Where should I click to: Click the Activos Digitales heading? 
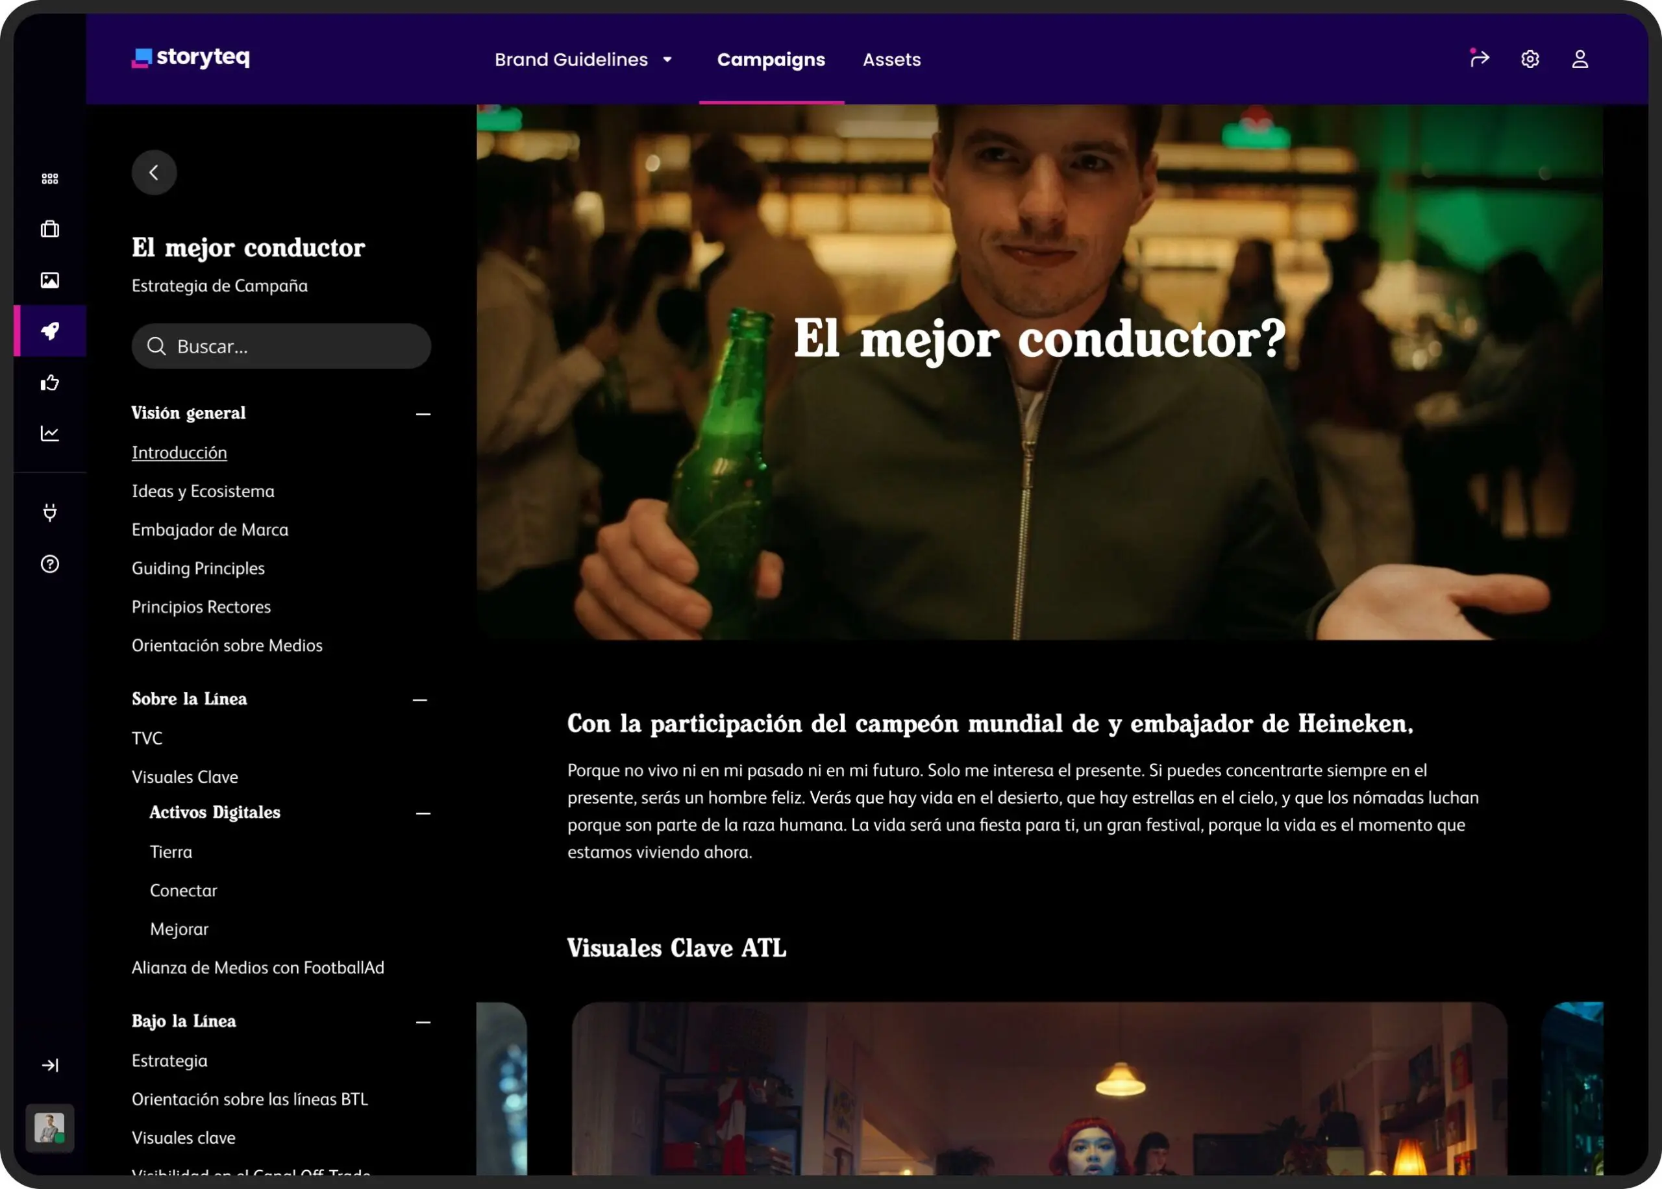216,812
